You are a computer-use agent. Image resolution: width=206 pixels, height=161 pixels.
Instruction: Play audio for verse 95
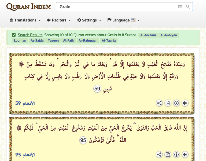pyautogui.click(x=185, y=155)
